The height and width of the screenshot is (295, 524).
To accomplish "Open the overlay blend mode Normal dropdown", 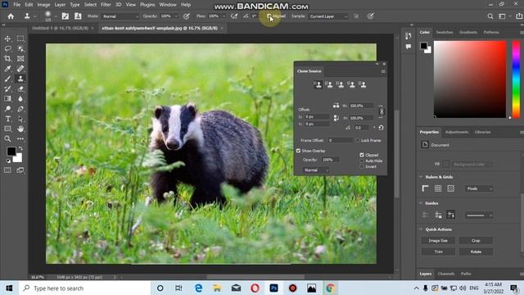I will [316, 170].
